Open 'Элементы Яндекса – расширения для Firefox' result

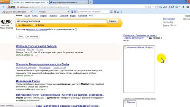(x=42, y=64)
